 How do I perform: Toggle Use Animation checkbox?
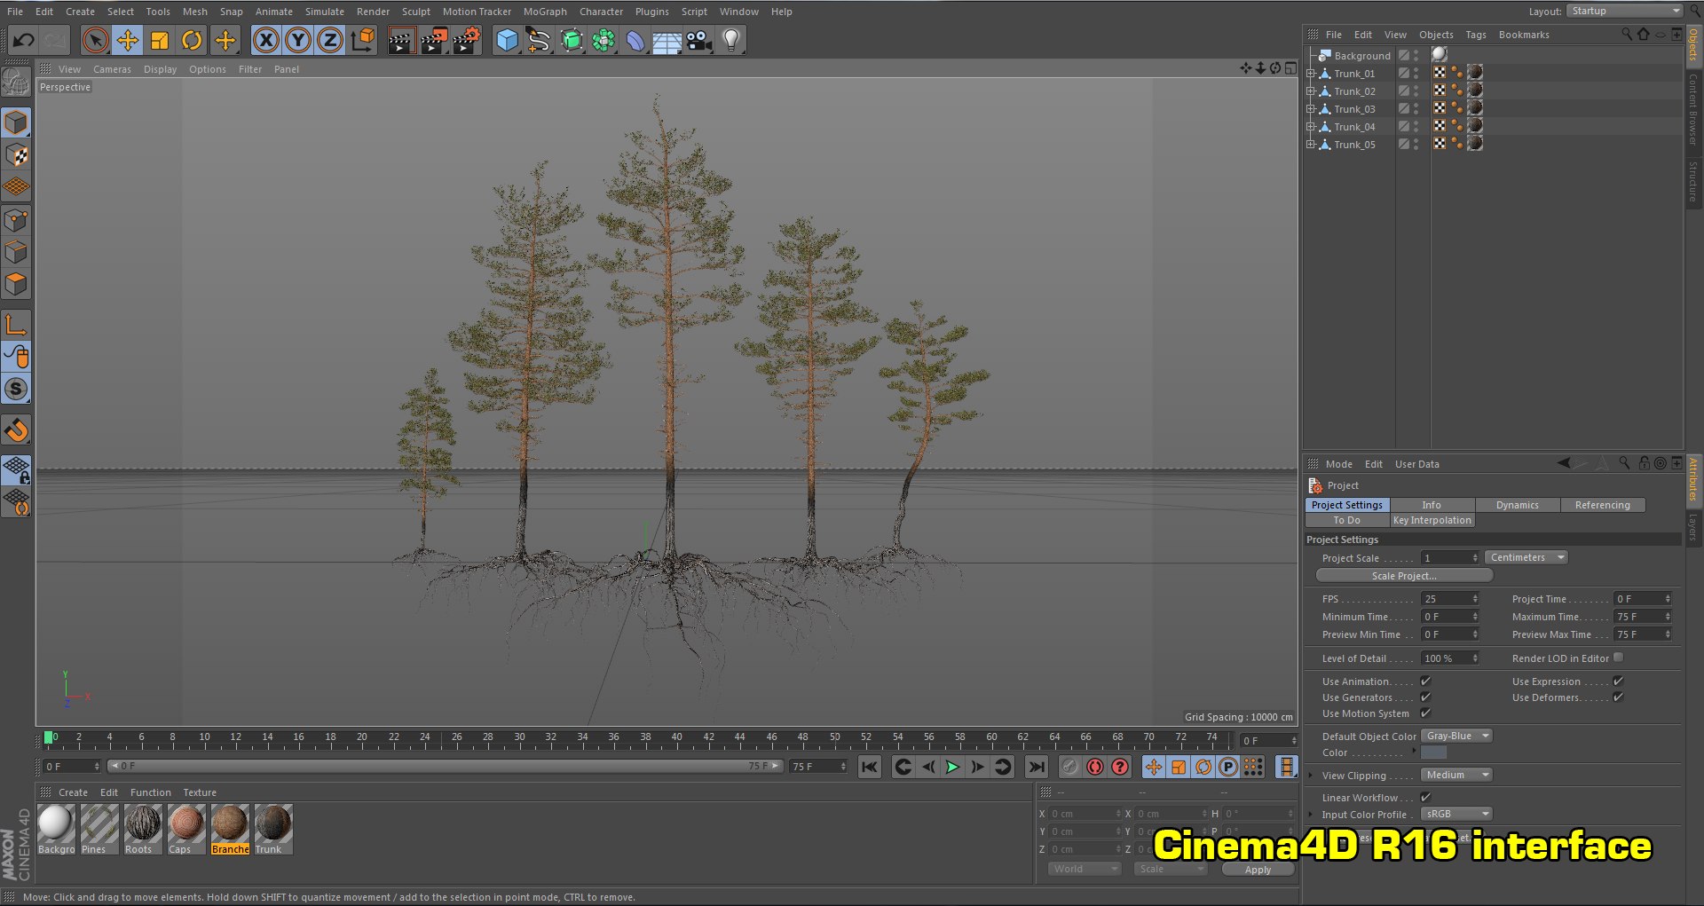click(x=1425, y=681)
